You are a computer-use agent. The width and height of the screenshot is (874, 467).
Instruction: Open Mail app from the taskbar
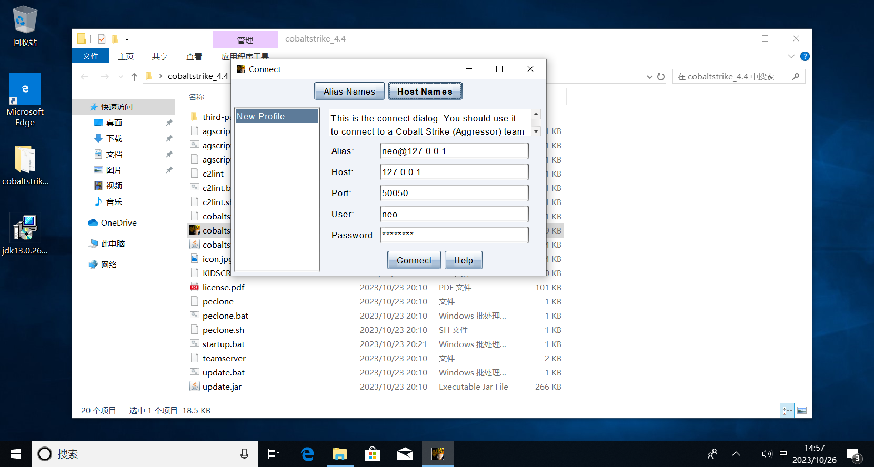[405, 454]
